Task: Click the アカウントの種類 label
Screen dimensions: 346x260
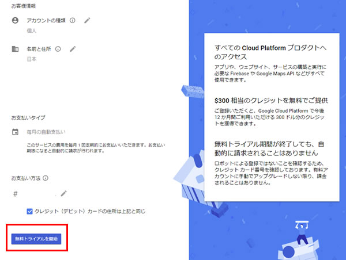Action: click(46, 21)
